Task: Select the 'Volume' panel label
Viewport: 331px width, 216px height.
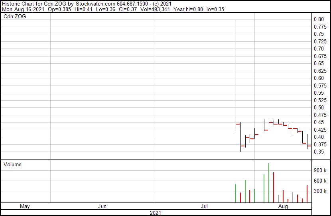Action: coord(12,164)
